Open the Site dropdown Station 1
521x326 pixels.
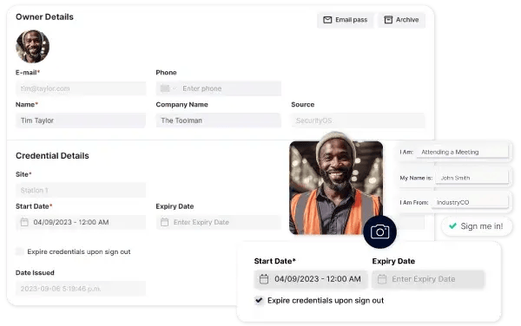click(81, 190)
